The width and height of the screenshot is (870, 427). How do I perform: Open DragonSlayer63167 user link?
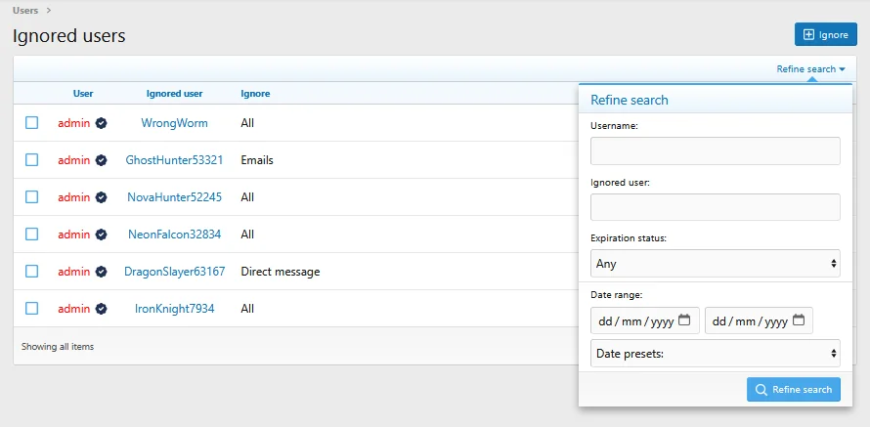pyautogui.click(x=175, y=272)
